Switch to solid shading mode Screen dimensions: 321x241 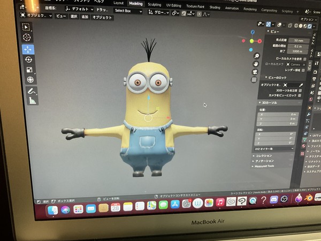pyautogui.click(x=301, y=26)
